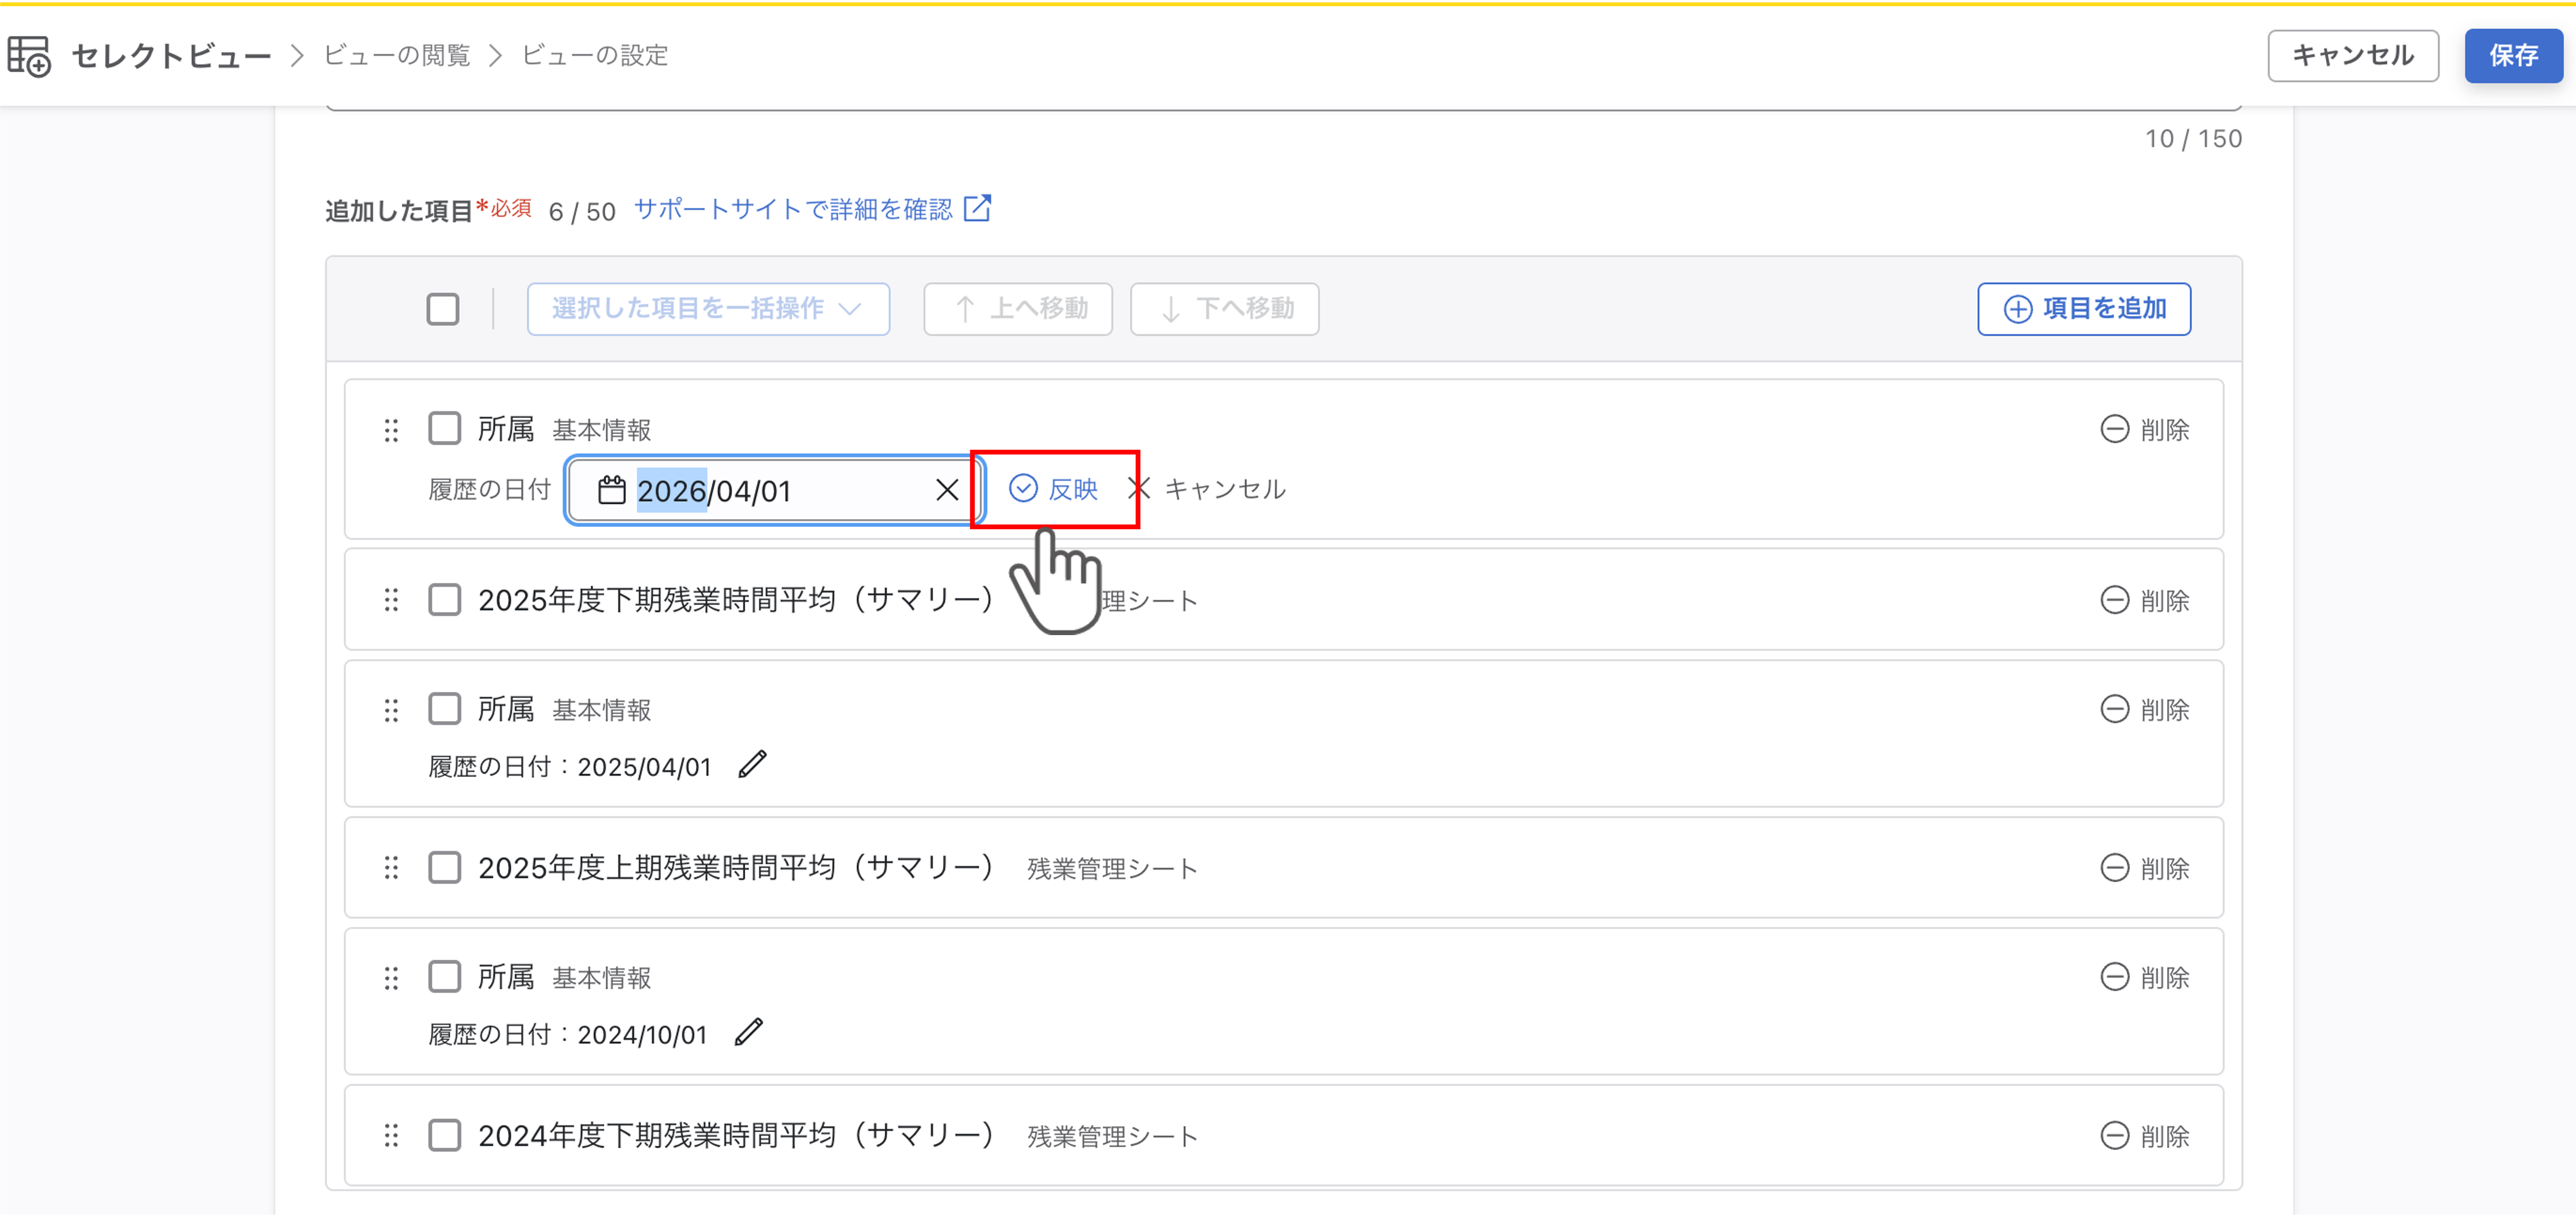This screenshot has width=2576, height=1217.
Task: Check the 2025年度下期残業時間平均 checkbox
Action: [x=444, y=600]
